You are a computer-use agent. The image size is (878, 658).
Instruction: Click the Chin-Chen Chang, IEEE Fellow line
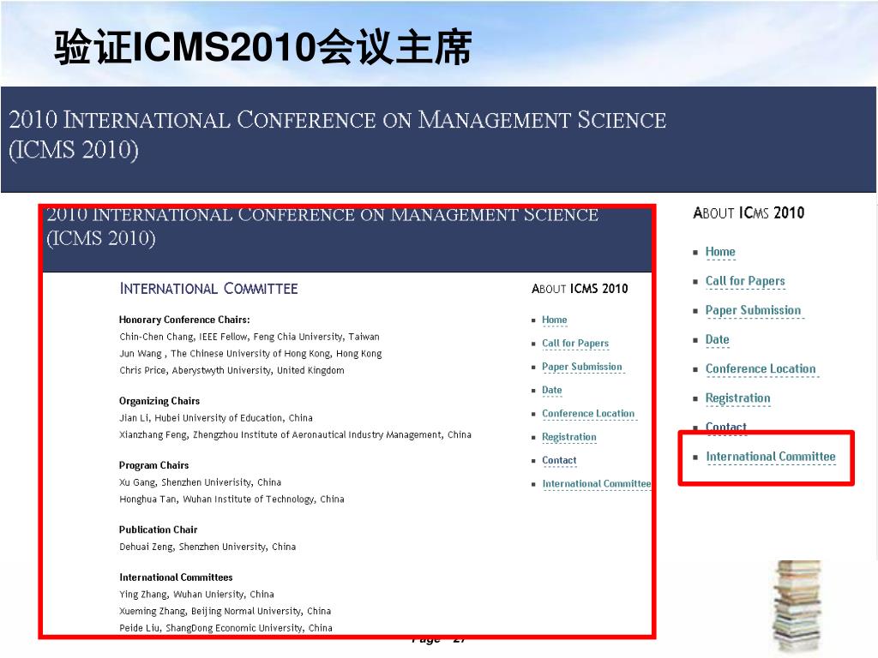point(250,336)
